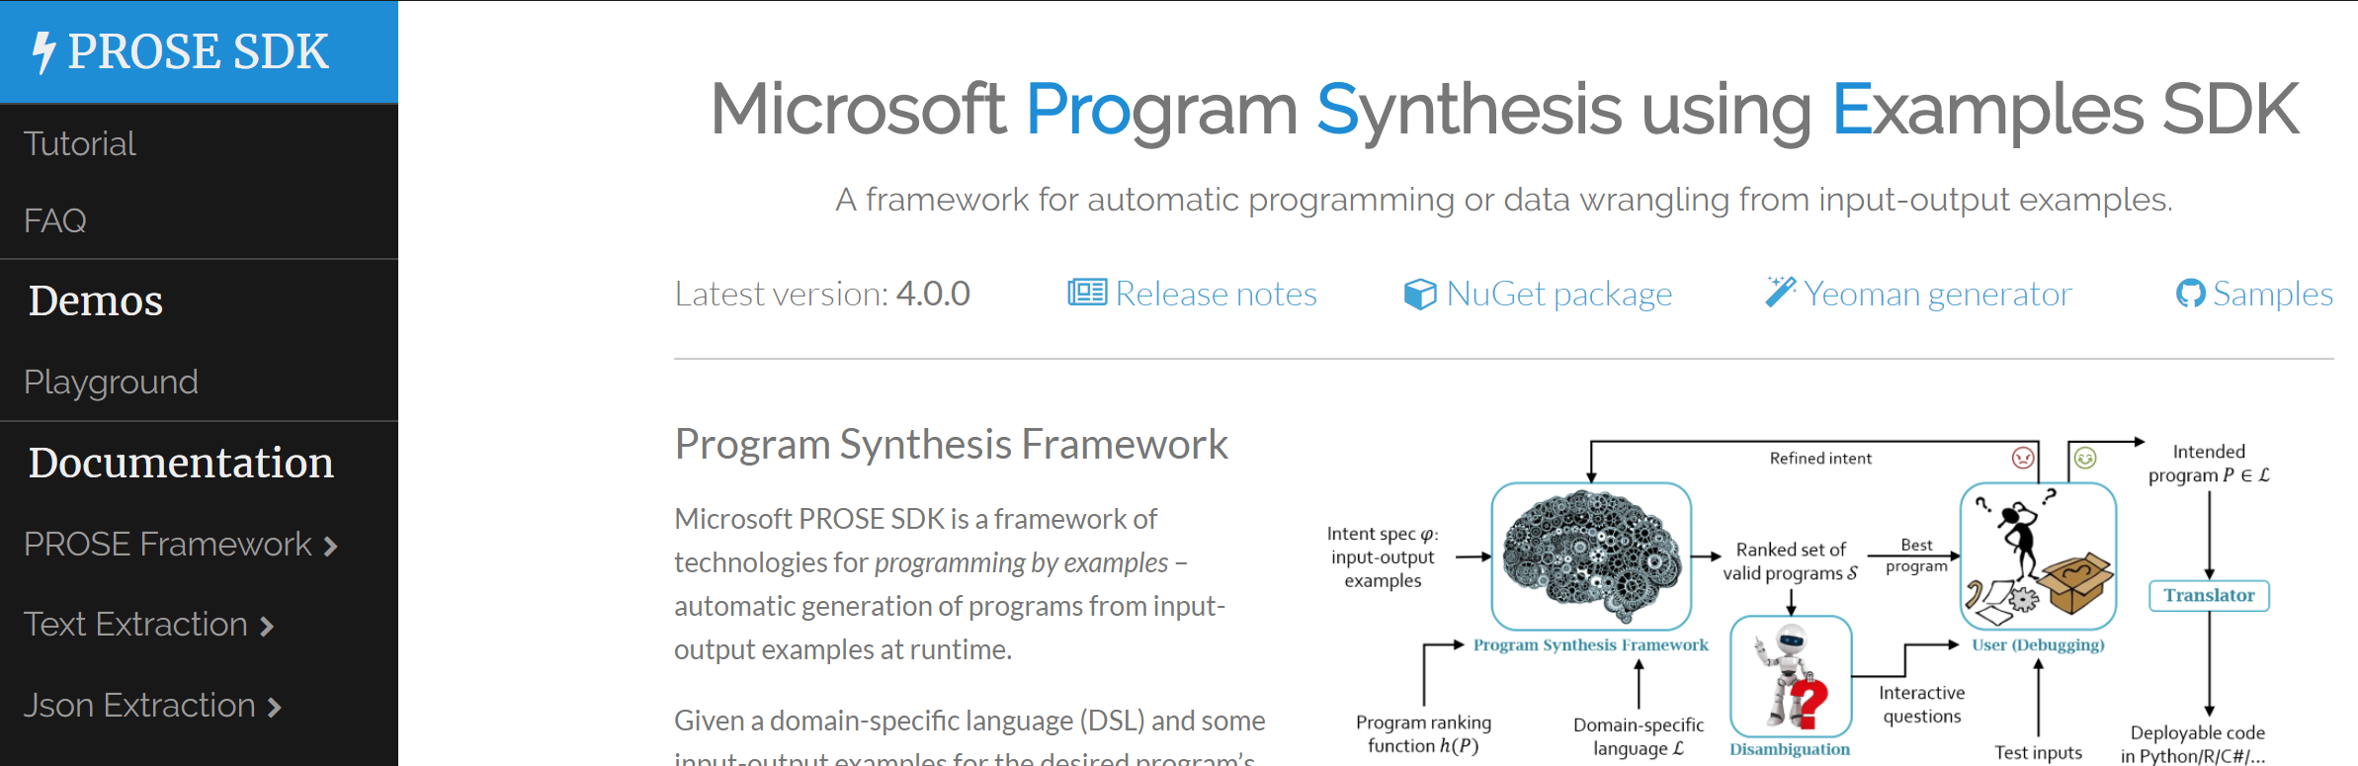Open the Release notes link
The image size is (2358, 766).
(x=1216, y=294)
